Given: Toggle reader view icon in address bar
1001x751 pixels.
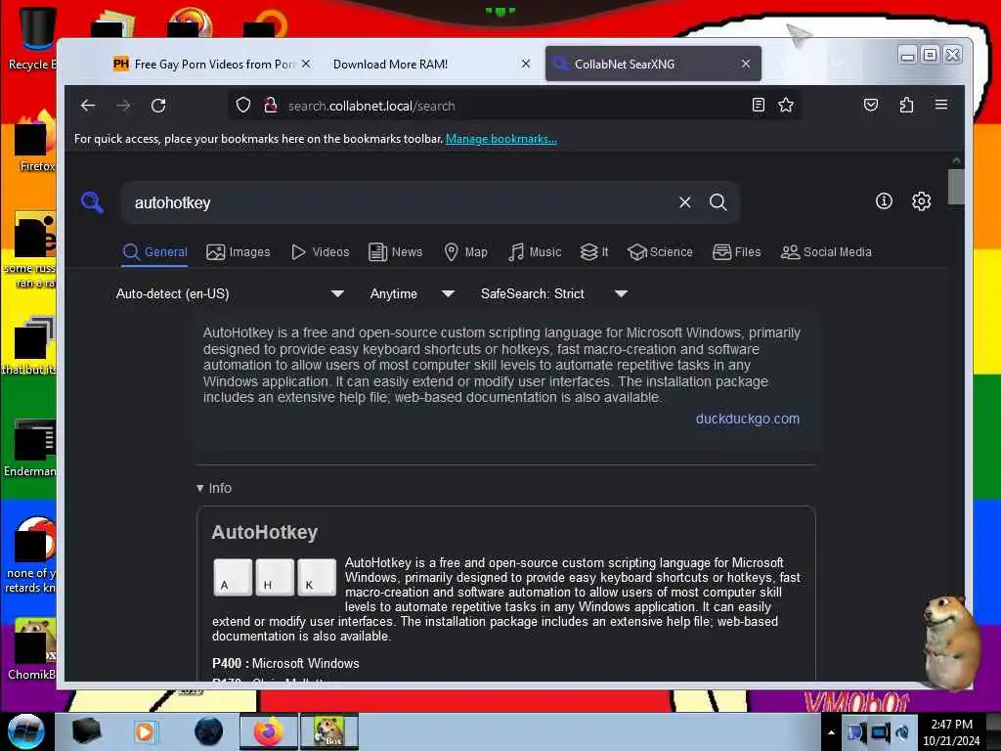Looking at the screenshot, I should (x=758, y=106).
